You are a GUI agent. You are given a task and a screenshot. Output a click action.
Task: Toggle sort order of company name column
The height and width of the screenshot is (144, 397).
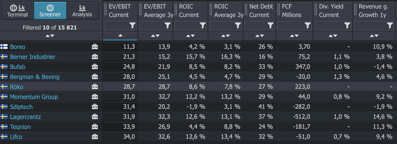(x=50, y=36)
